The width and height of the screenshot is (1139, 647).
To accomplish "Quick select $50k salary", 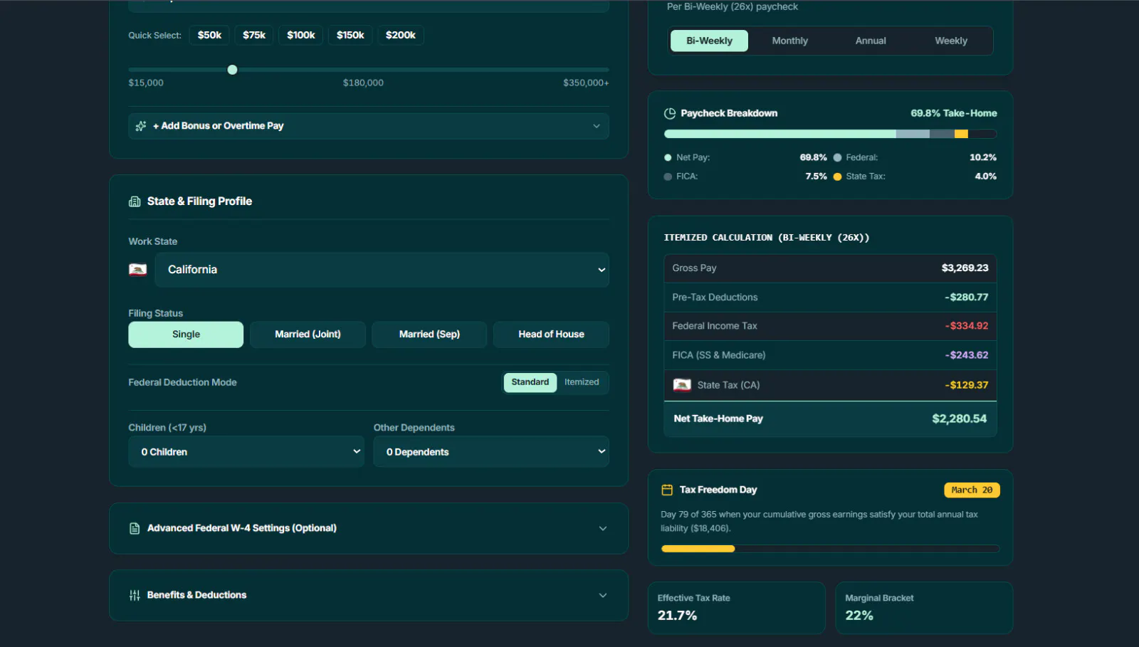I will click(209, 35).
